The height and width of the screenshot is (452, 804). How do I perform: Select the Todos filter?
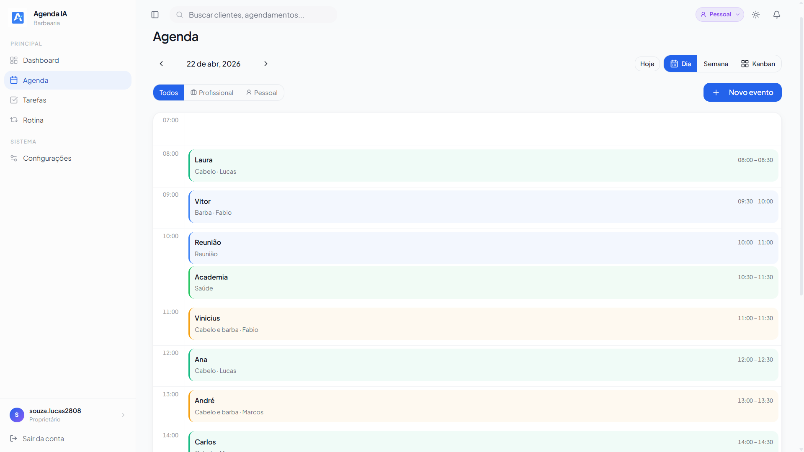(x=169, y=92)
